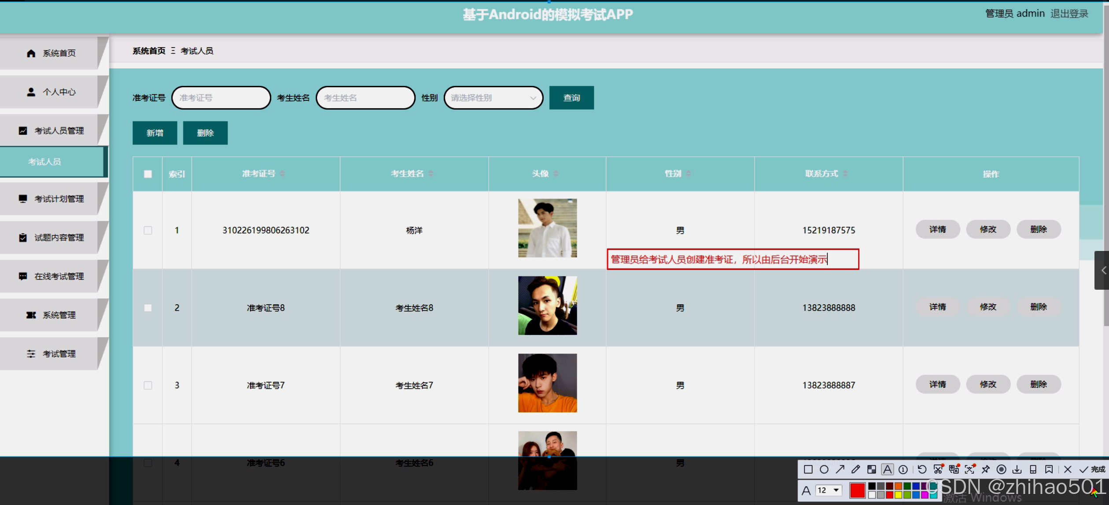Select the yellow color swatch
1109x505 pixels.
898,496
